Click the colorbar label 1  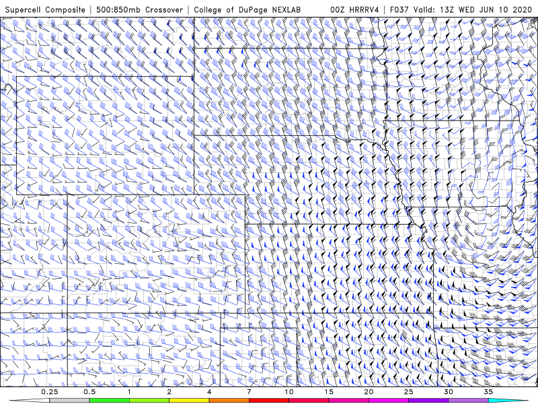(x=129, y=392)
